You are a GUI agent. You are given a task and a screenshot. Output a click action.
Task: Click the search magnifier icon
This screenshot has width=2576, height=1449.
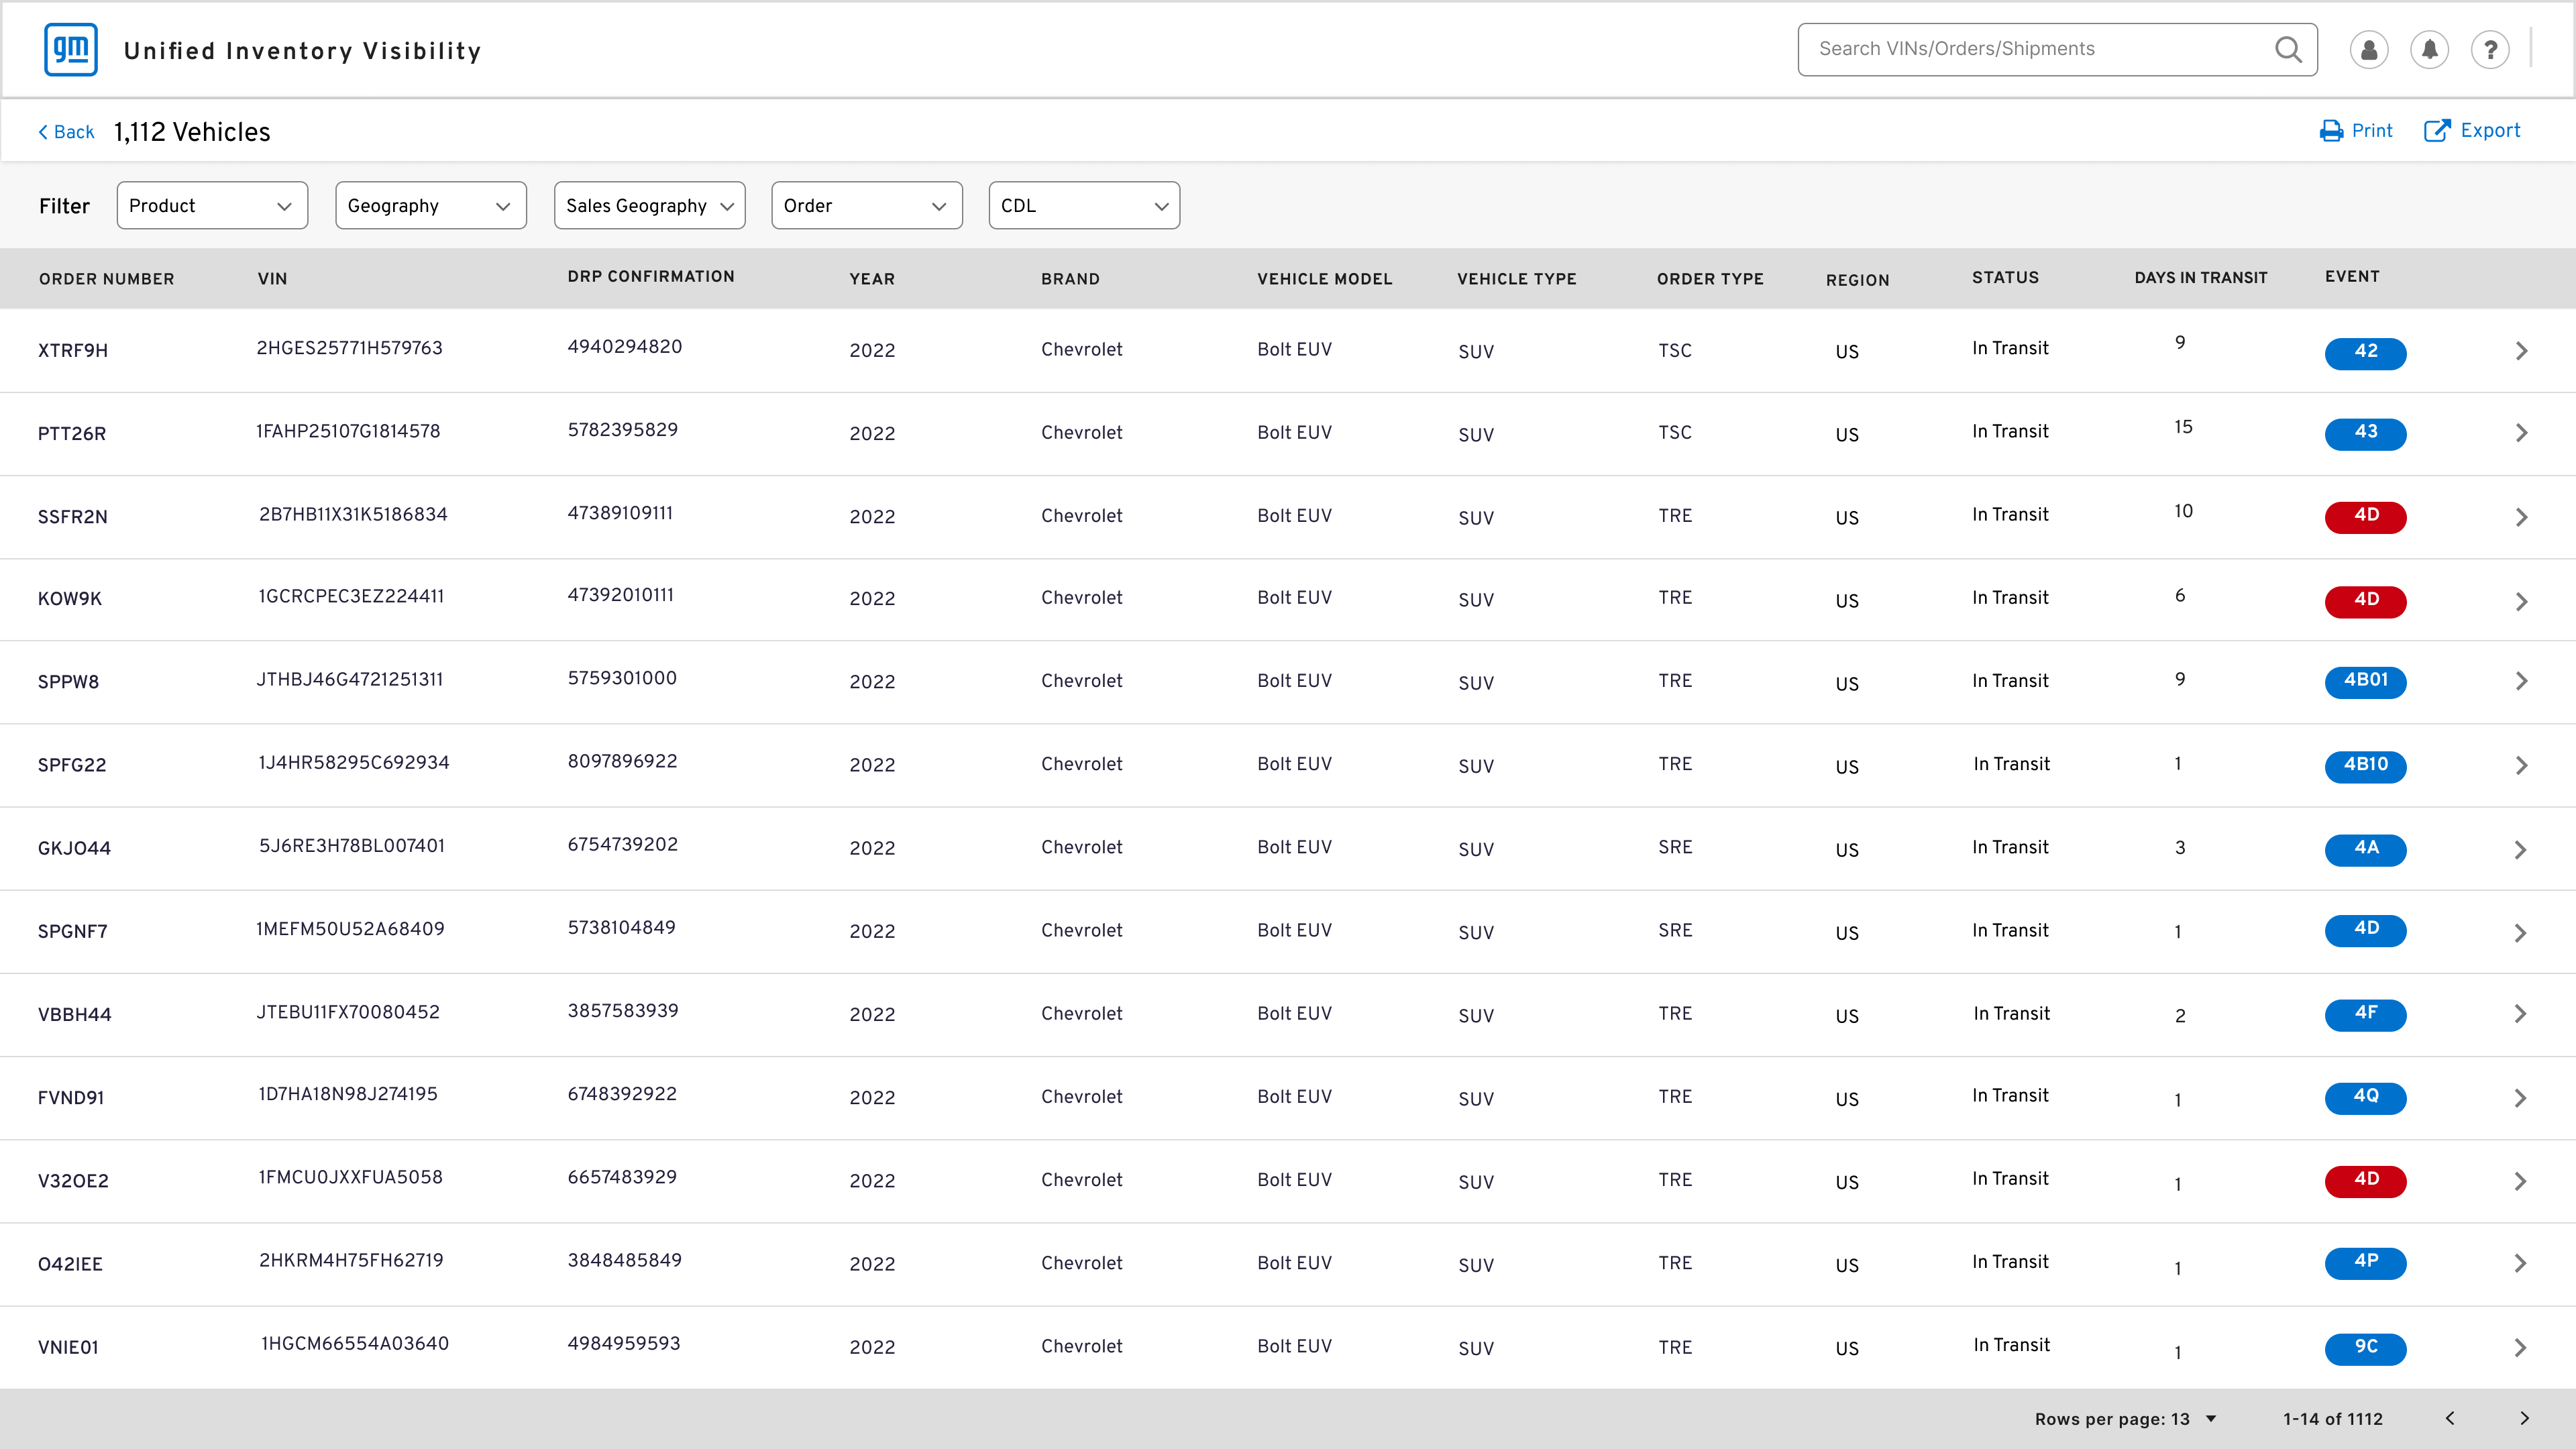pos(2288,49)
